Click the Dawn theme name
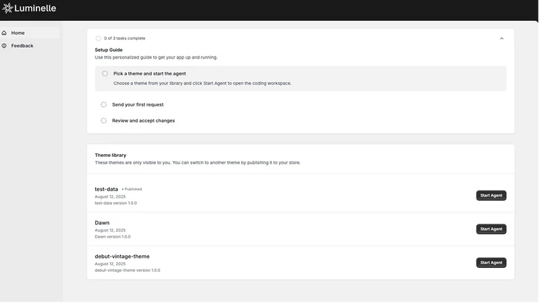This screenshot has height=303, width=540. [x=102, y=223]
